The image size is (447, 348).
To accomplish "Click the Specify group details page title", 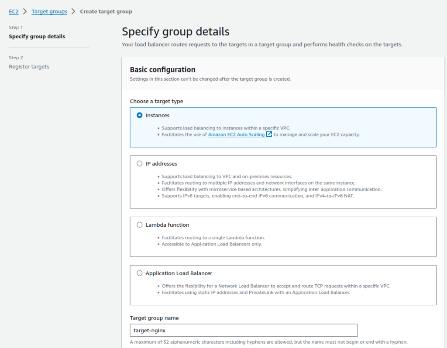I will 175,32.
